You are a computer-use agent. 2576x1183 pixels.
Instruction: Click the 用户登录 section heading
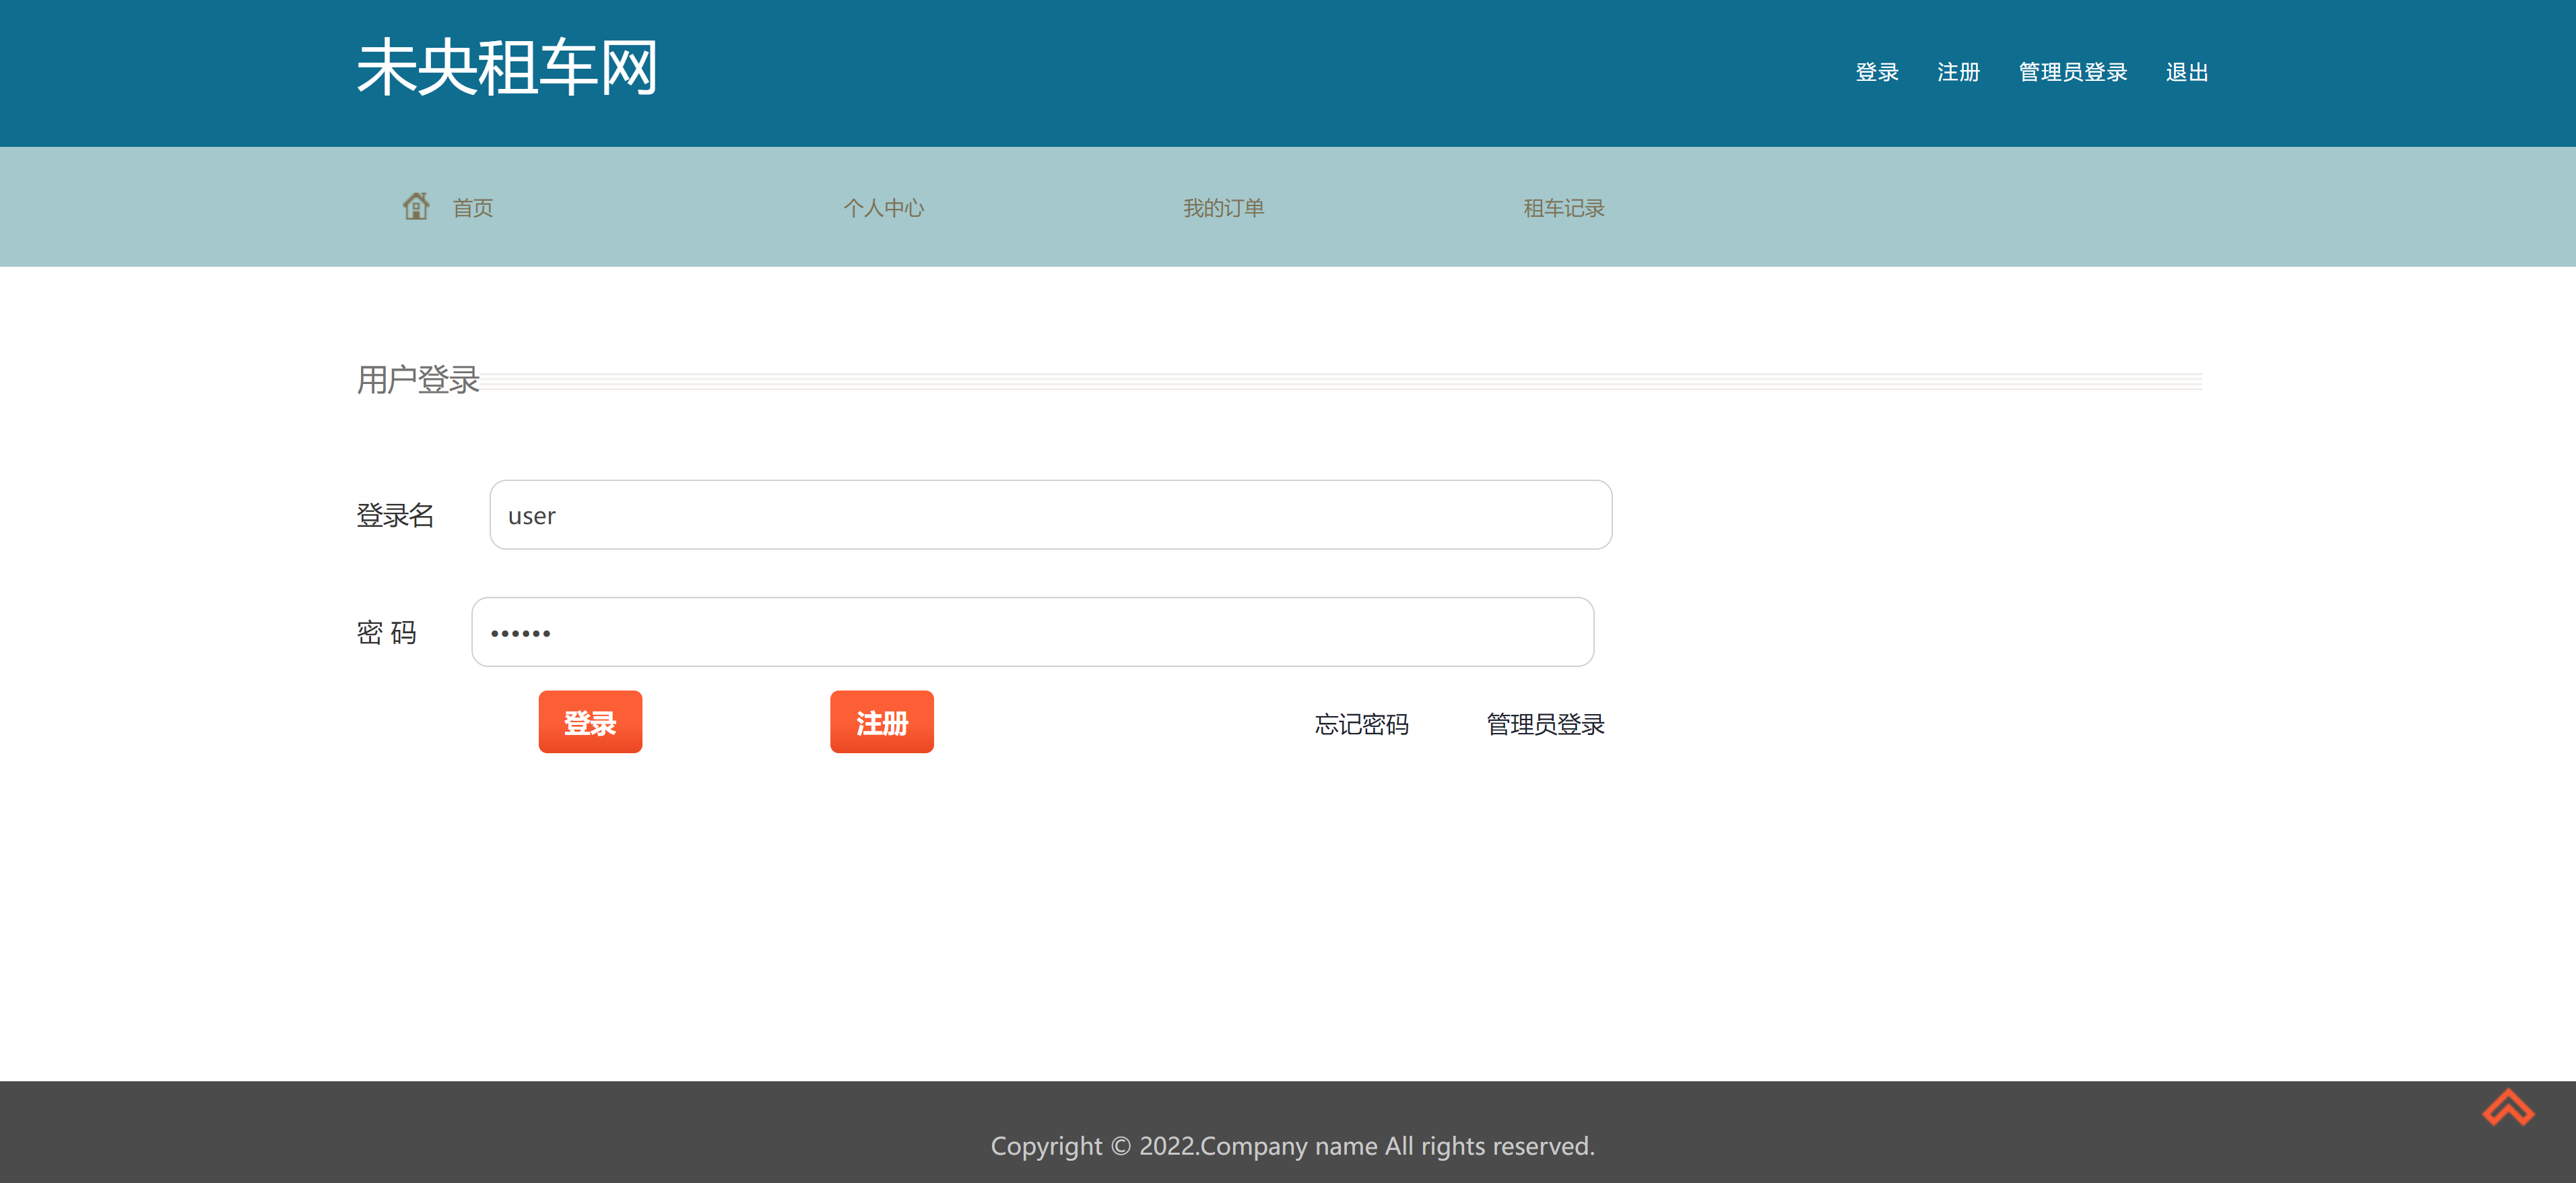(417, 380)
